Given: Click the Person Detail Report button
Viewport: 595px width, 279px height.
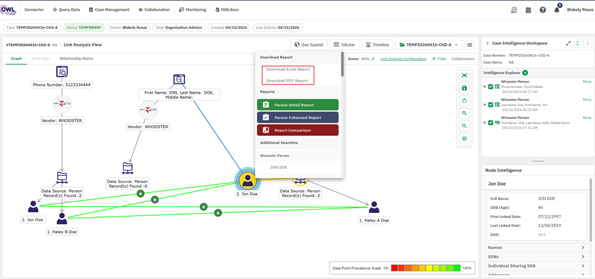Looking at the screenshot, I should pyautogui.click(x=297, y=105).
